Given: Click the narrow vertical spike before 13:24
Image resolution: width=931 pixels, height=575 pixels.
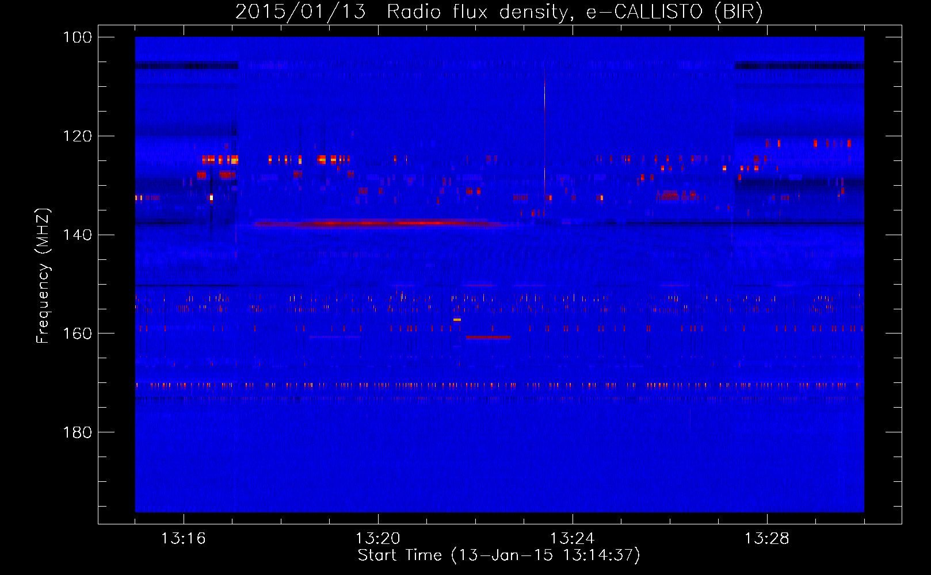Looking at the screenshot, I should (x=544, y=141).
